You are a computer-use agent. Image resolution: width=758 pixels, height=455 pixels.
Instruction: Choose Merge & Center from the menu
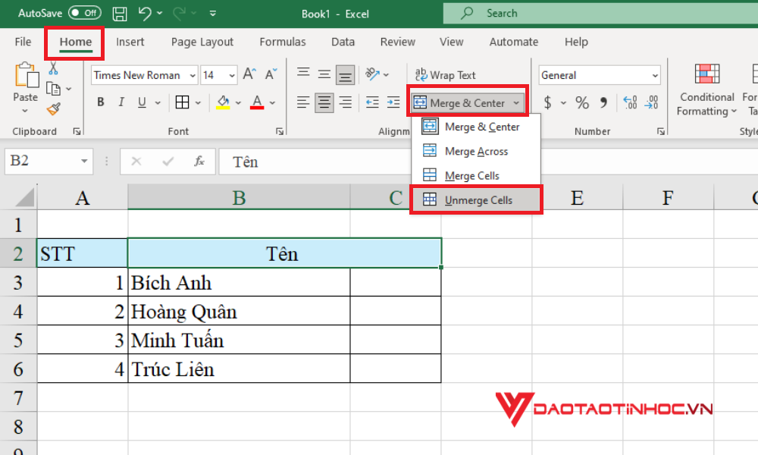click(475, 127)
